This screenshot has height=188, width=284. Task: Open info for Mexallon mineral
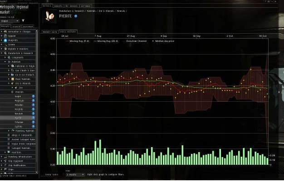(33, 105)
